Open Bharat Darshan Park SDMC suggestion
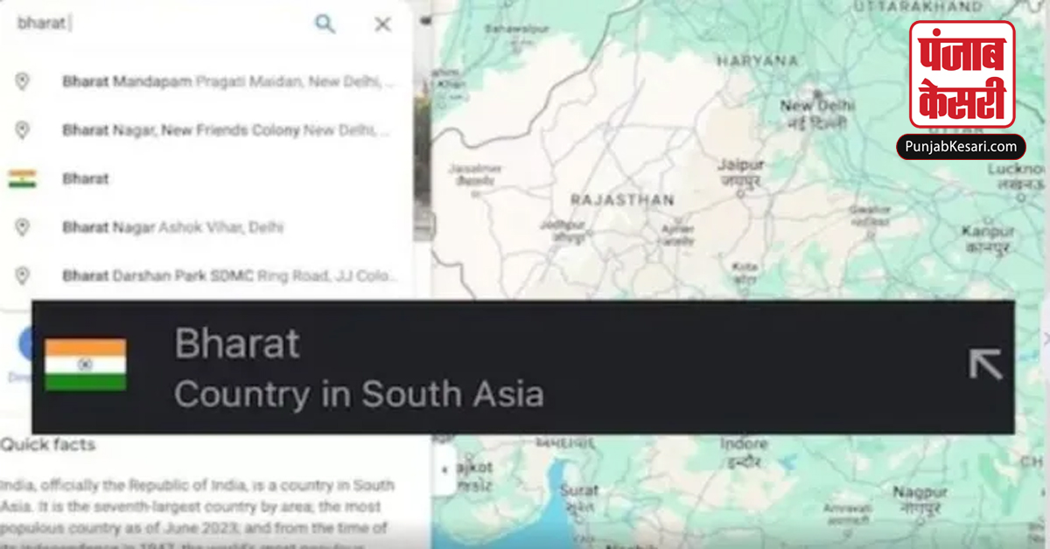 206,275
